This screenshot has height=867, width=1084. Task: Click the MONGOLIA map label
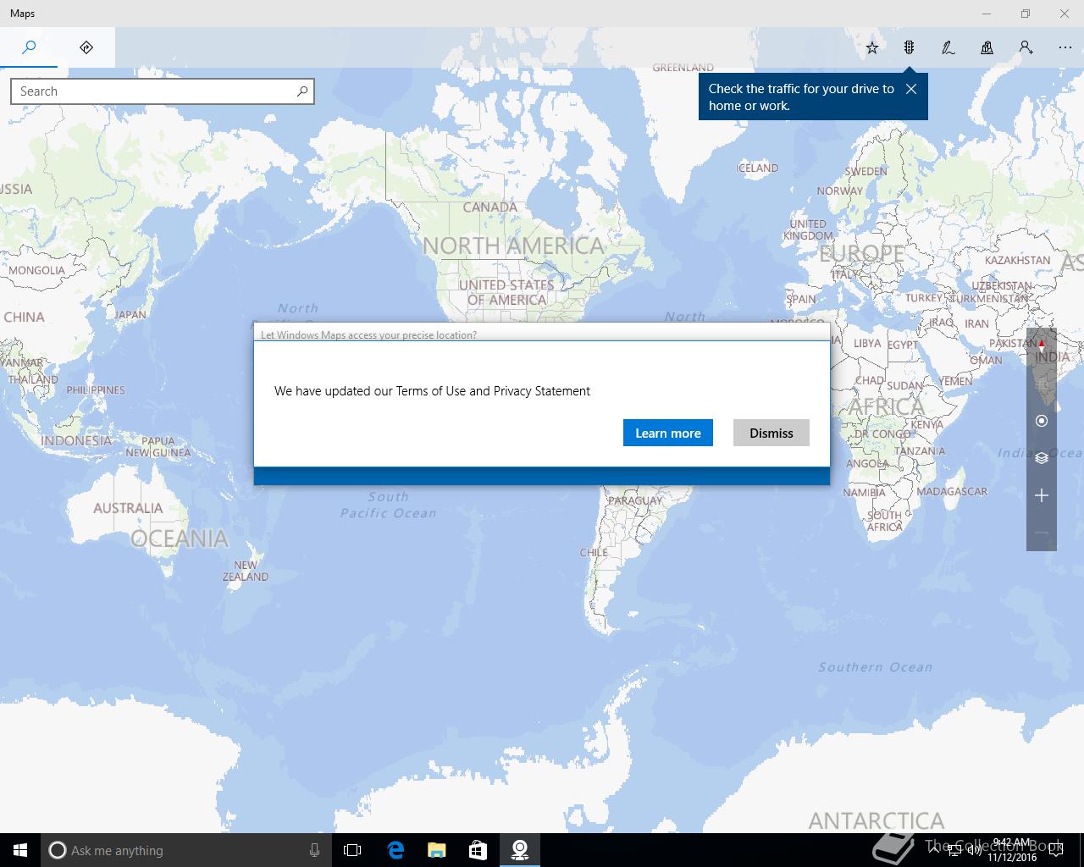[x=36, y=270]
